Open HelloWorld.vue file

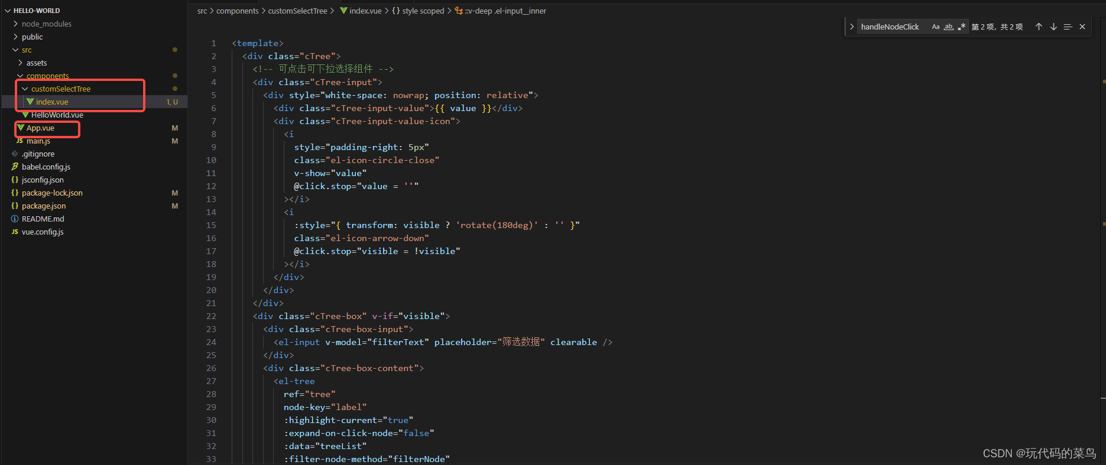point(57,115)
